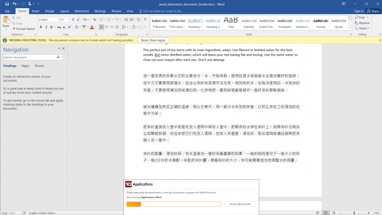
Task: Open the File tab
Action: click(x=8, y=11)
